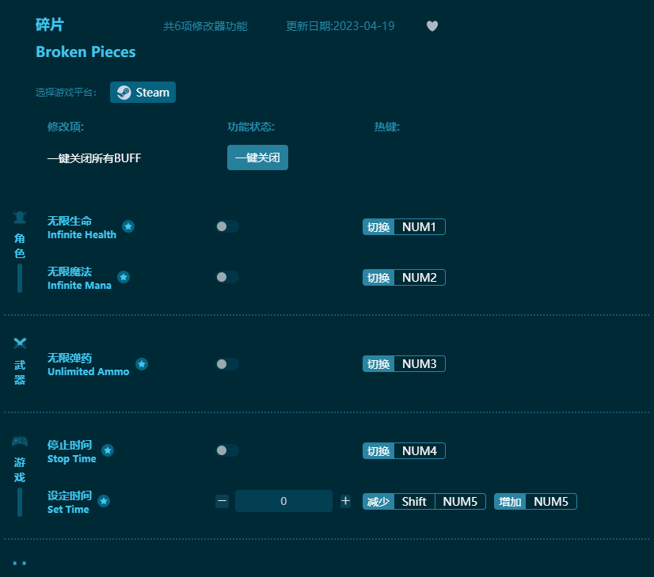Click the 减少 label on Set Time hotkey
This screenshot has height=577, width=654.
pyautogui.click(x=378, y=502)
